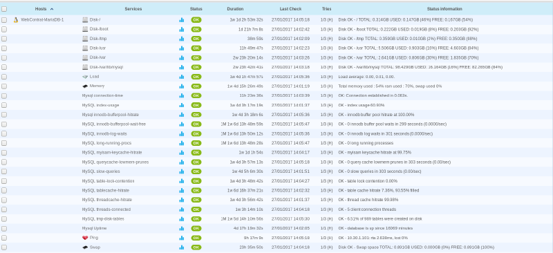Open the Disk-/var/lib/mysql service link

[106, 67]
